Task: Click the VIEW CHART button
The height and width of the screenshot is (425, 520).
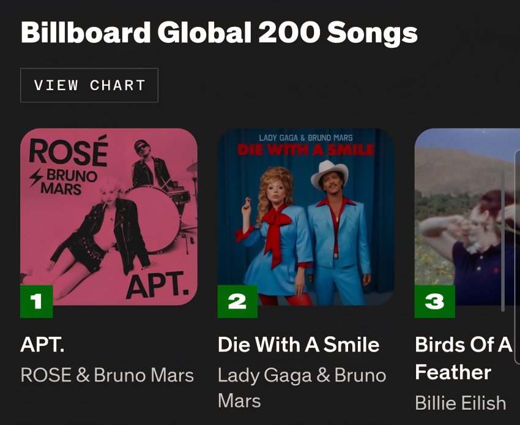Action: coord(89,85)
